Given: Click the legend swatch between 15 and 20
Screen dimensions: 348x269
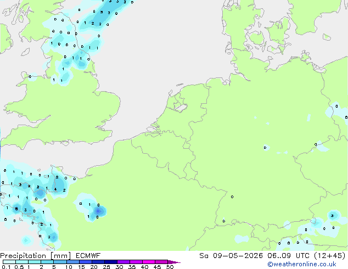Looking at the screenshot, I should [85, 262].
